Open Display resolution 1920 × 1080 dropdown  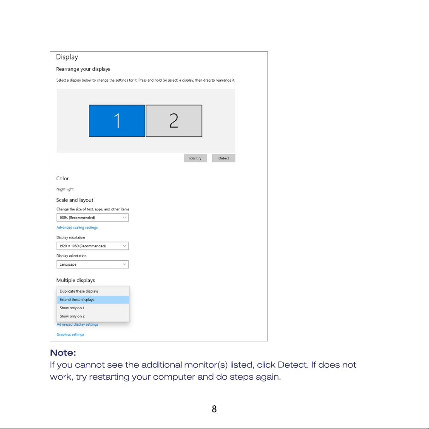coord(93,246)
